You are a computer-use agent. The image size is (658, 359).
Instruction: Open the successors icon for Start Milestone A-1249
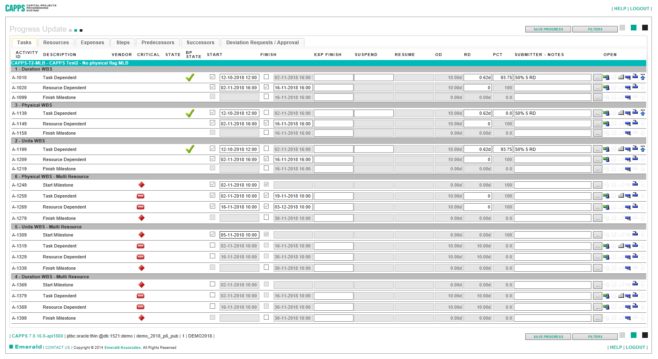(635, 184)
